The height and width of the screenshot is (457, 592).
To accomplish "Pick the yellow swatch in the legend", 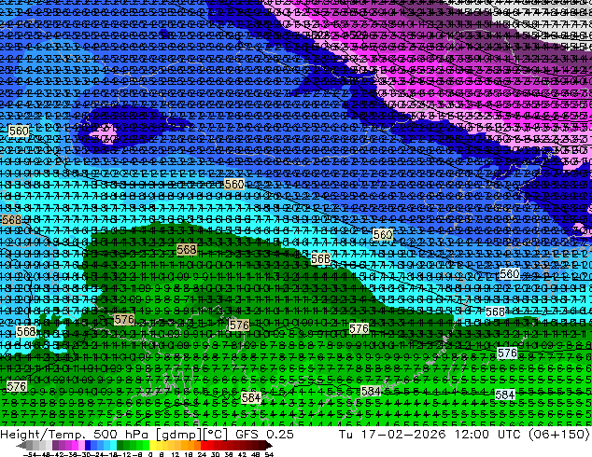I will point(153,446).
